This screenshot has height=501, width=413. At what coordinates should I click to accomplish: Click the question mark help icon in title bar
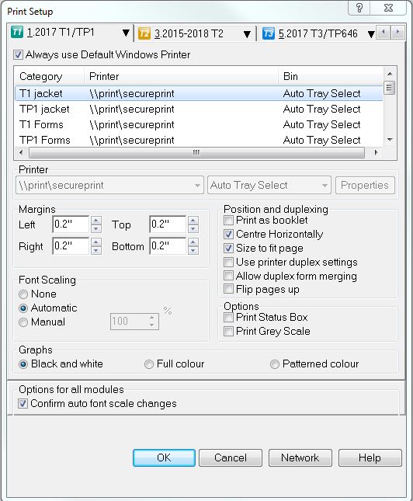tap(359, 8)
